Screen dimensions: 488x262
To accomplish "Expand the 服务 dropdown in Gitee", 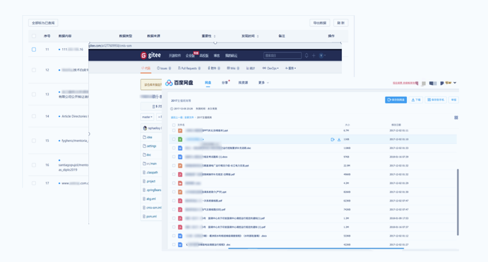I will pos(291,68).
